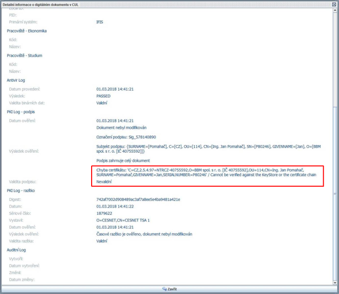Viewport: 339px width, 294px height.
Task: Click issuer 'O=CESNET,CN=CESNET TSA 1'
Action: [x=123, y=220]
